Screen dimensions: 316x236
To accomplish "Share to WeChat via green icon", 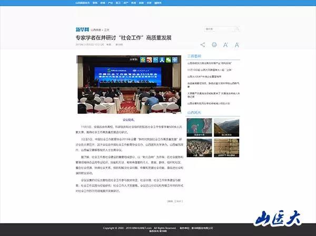I will (168, 59).
